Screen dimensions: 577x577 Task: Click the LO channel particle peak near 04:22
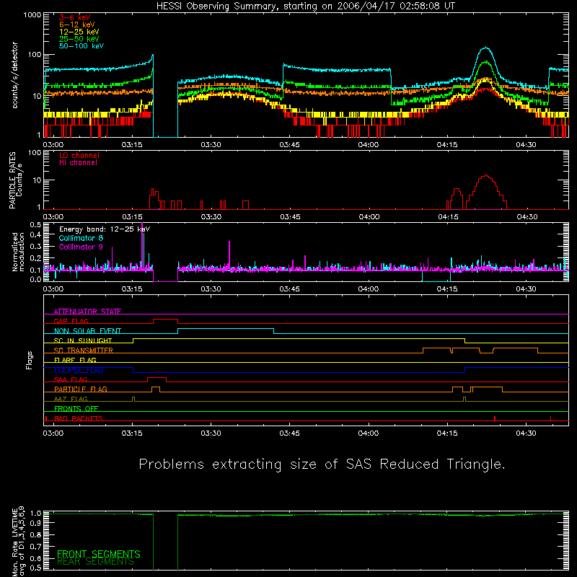click(x=486, y=176)
